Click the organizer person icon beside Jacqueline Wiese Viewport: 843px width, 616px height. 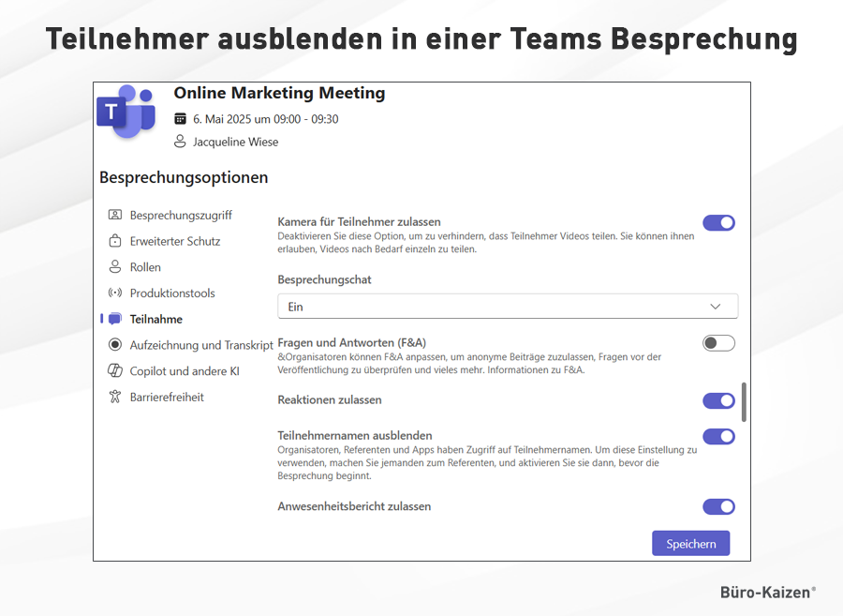180,142
